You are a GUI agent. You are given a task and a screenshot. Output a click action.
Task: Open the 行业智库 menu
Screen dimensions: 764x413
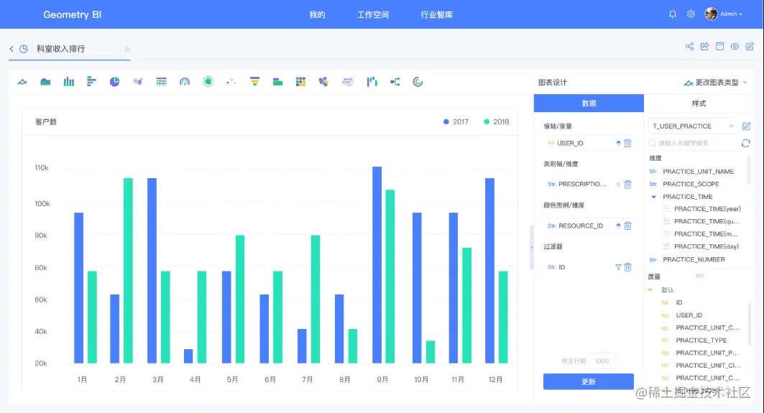tap(436, 14)
